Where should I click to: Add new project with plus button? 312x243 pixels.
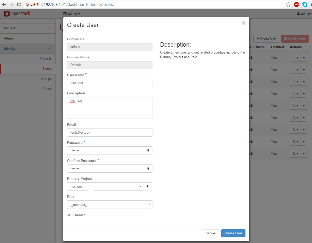(148, 186)
